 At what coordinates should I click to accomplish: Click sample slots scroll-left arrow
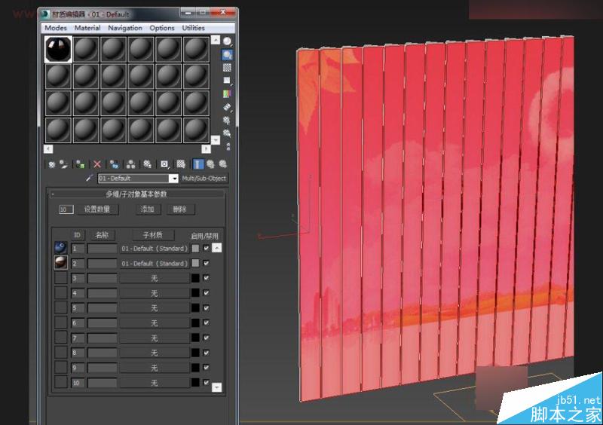[48, 149]
